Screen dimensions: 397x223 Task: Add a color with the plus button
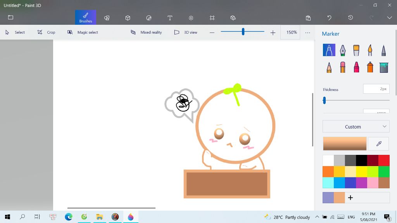click(350, 198)
